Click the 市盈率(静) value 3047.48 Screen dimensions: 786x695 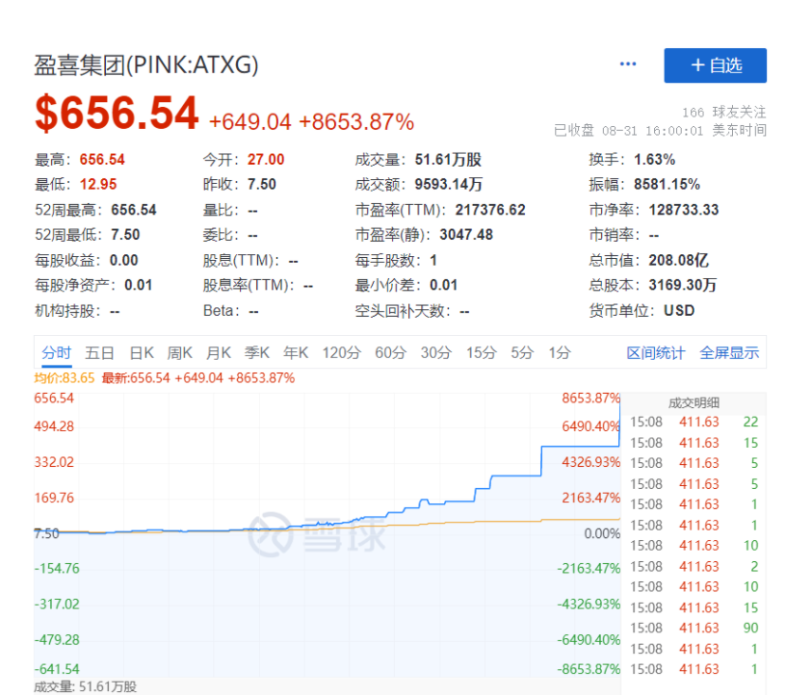coord(466,235)
